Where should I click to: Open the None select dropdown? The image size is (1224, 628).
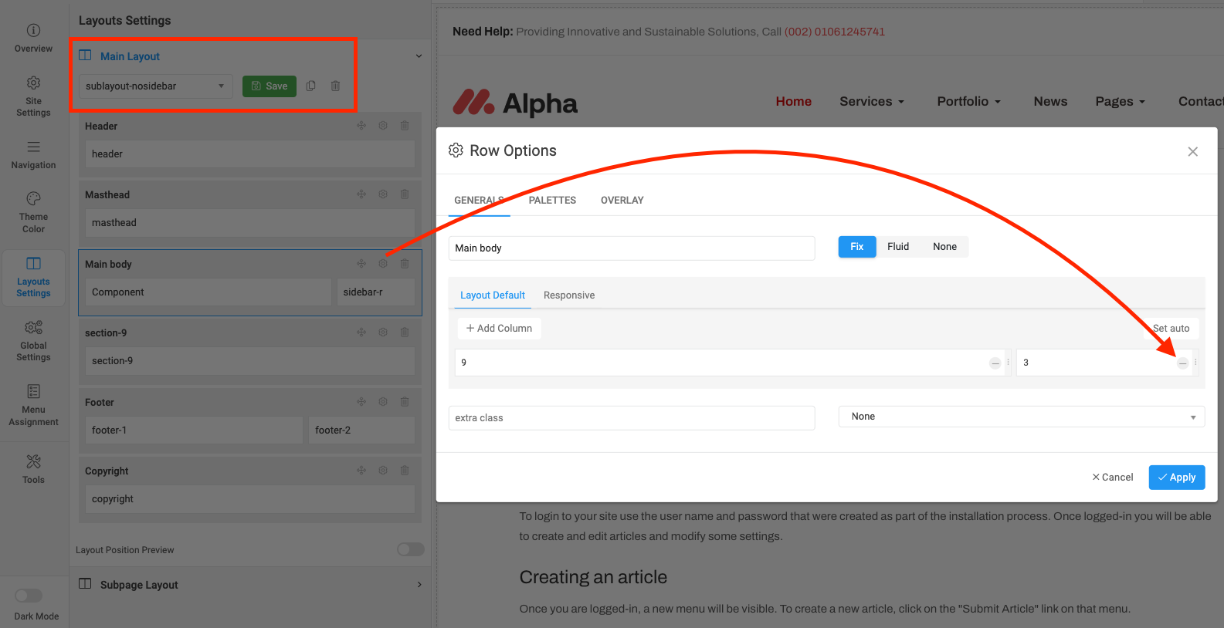pyautogui.click(x=1021, y=417)
